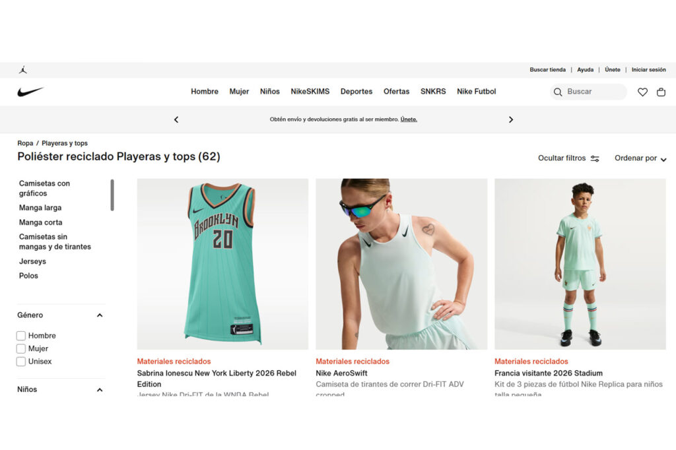676x450 pixels.
Task: Open the Niños navigation menu
Action: pyautogui.click(x=270, y=91)
